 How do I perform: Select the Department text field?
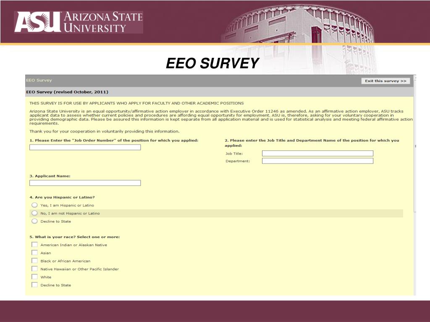(x=317, y=161)
